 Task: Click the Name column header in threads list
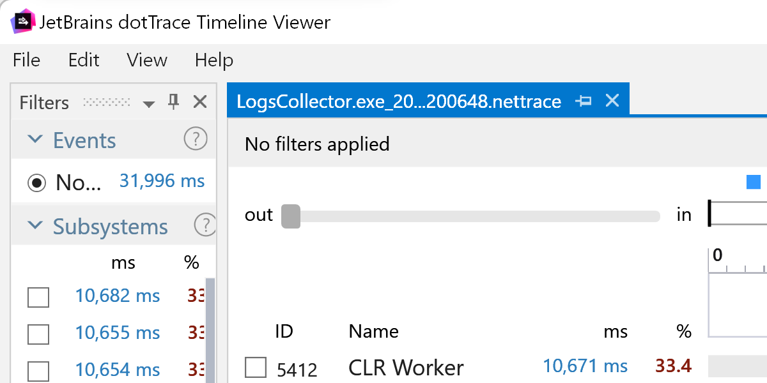(x=373, y=331)
